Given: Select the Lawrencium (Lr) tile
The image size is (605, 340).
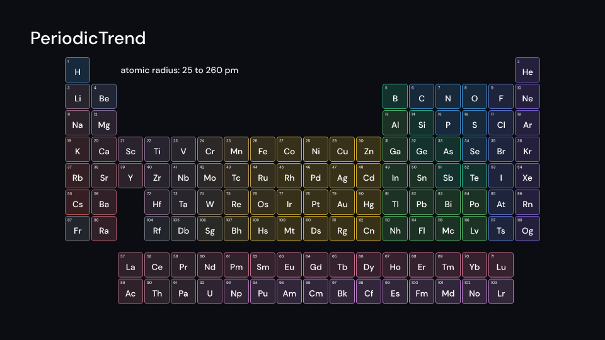Looking at the screenshot, I should click(501, 292).
